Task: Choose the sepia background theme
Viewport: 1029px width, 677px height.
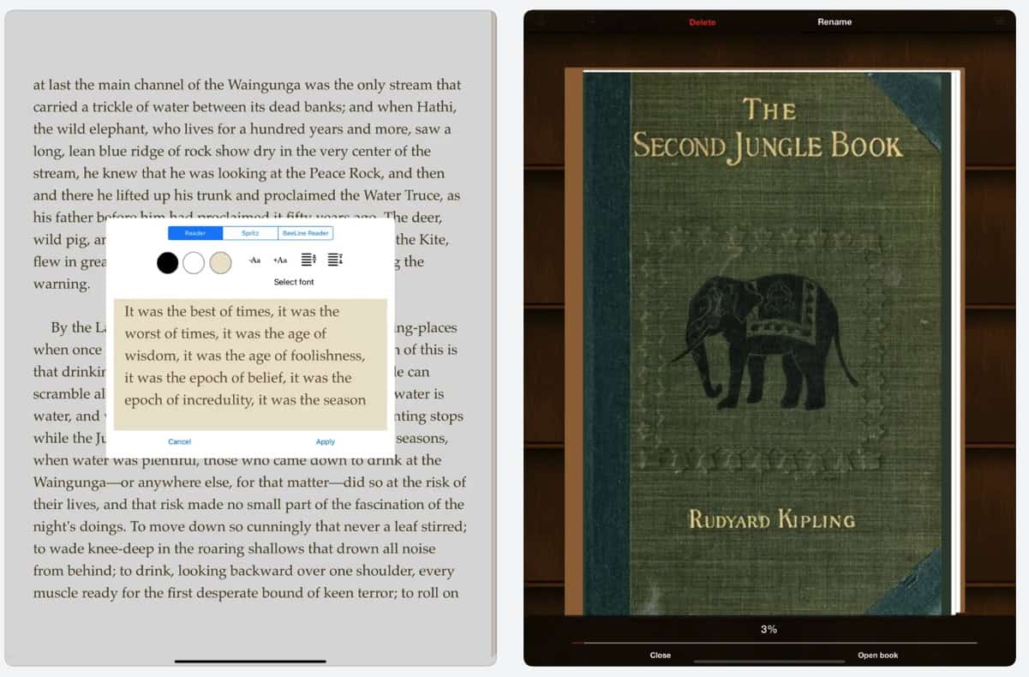Action: pyautogui.click(x=220, y=262)
